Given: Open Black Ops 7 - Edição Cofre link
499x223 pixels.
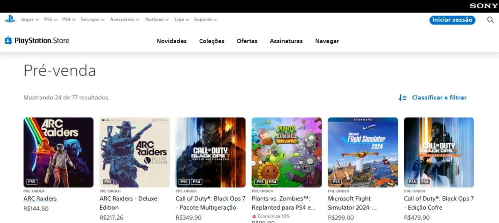Looking at the screenshot, I should pos(439,203).
